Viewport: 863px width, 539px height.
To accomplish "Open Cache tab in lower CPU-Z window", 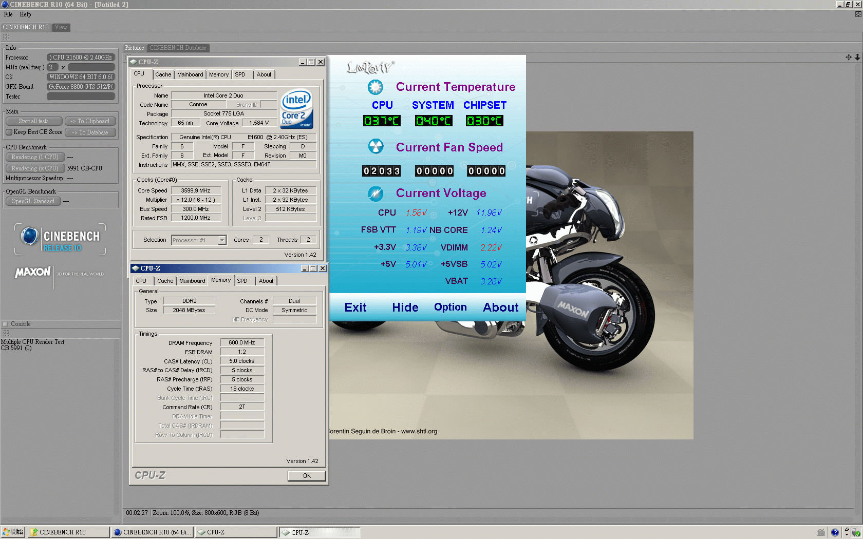I will (x=165, y=281).
